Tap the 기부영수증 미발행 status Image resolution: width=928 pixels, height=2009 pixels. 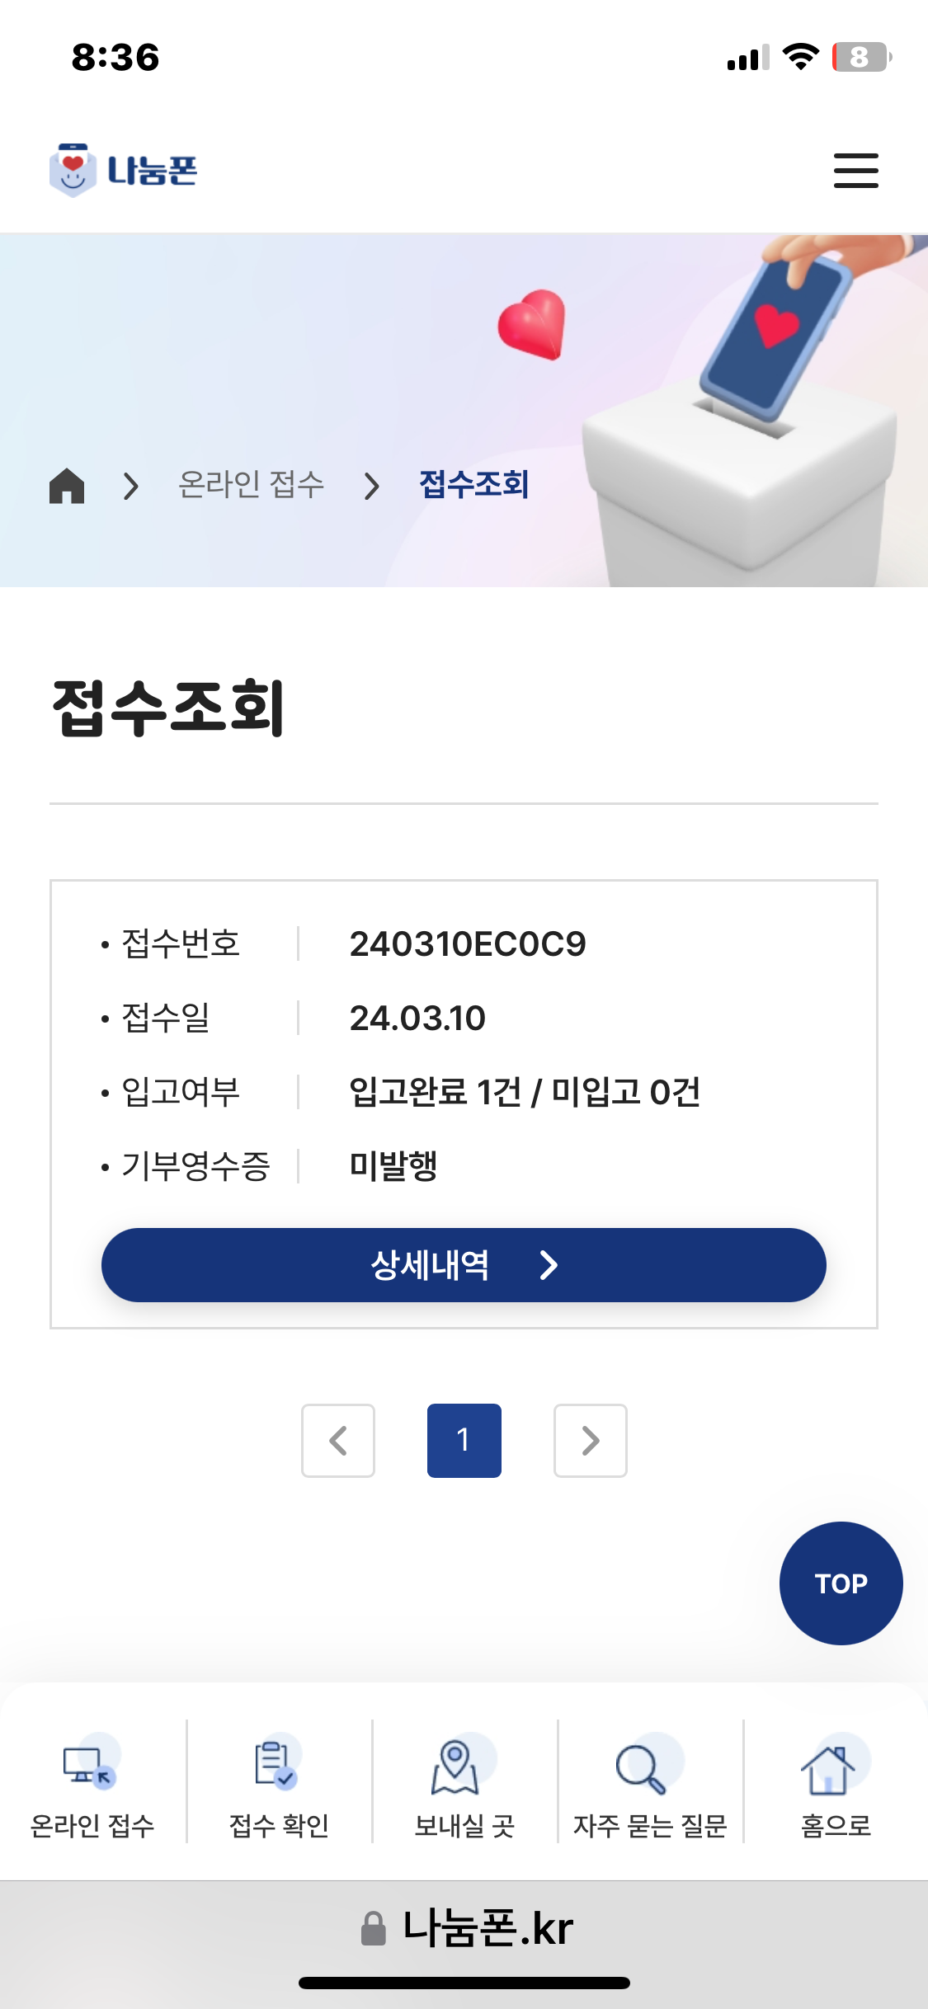(x=393, y=1166)
